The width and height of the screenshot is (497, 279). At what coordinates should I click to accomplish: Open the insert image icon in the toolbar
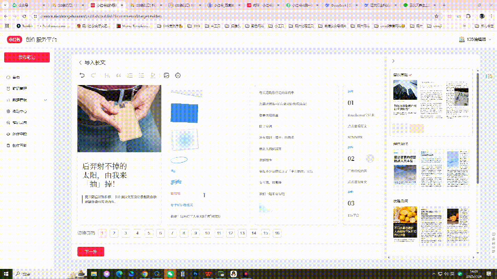click(167, 75)
